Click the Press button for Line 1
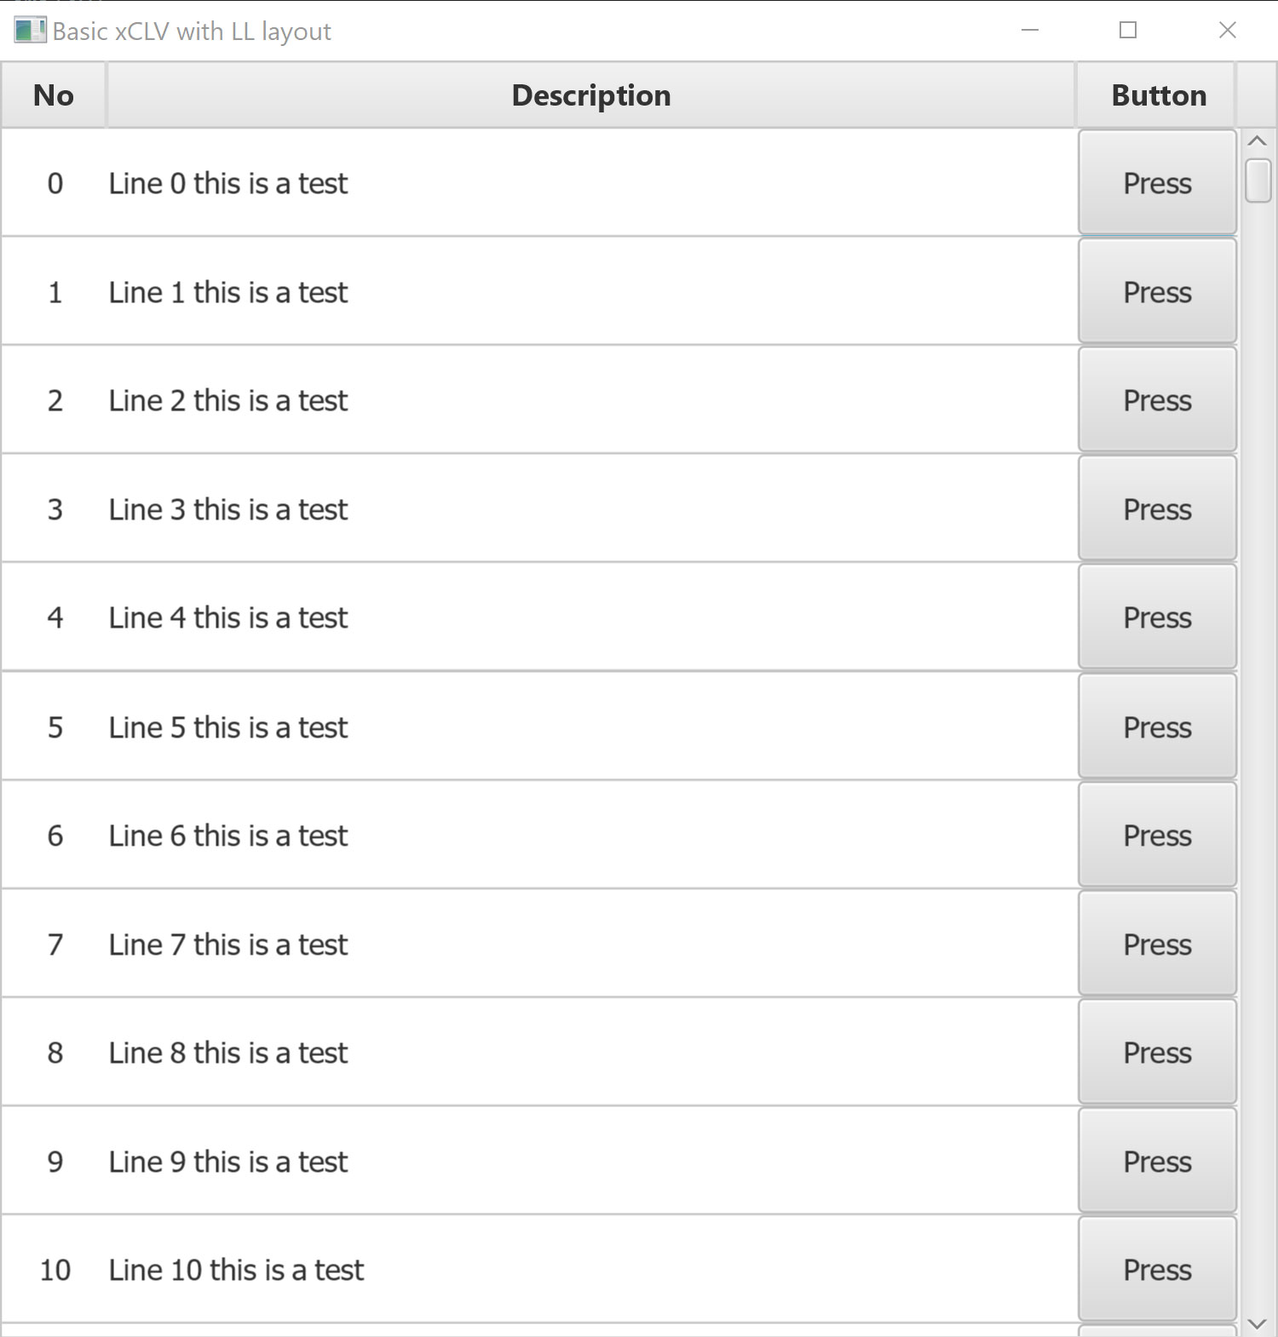Image resolution: width=1278 pixels, height=1337 pixels. (1157, 291)
